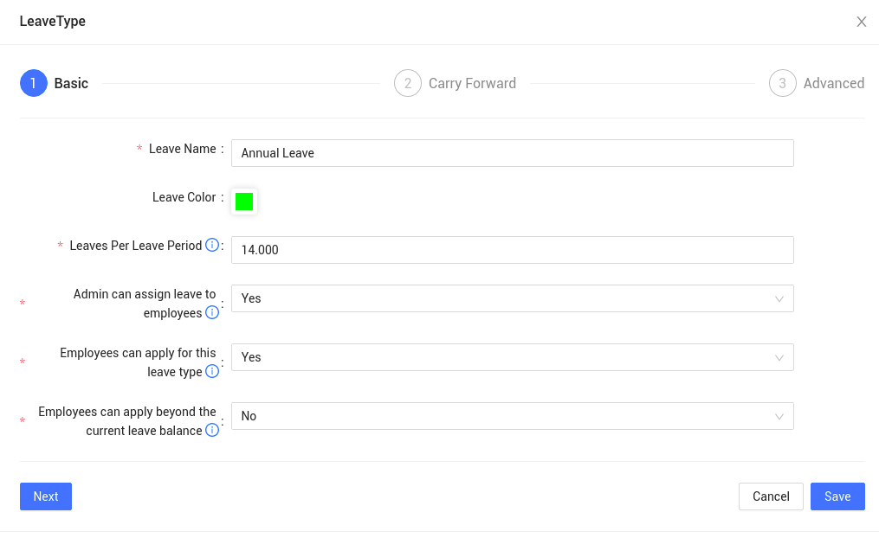The width and height of the screenshot is (879, 538).
Task: Click the step 1 circle icon
Action: pos(34,83)
